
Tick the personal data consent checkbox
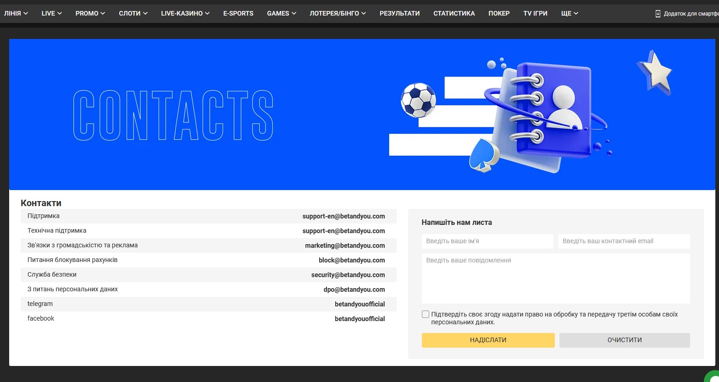pyautogui.click(x=426, y=314)
